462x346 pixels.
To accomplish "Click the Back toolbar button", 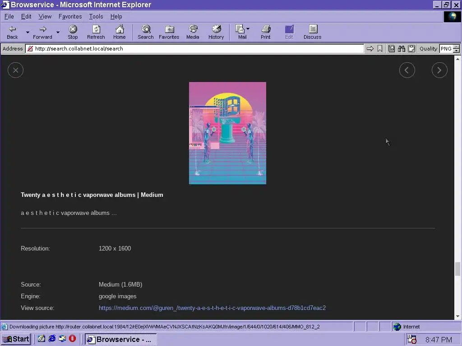I will coord(12,32).
